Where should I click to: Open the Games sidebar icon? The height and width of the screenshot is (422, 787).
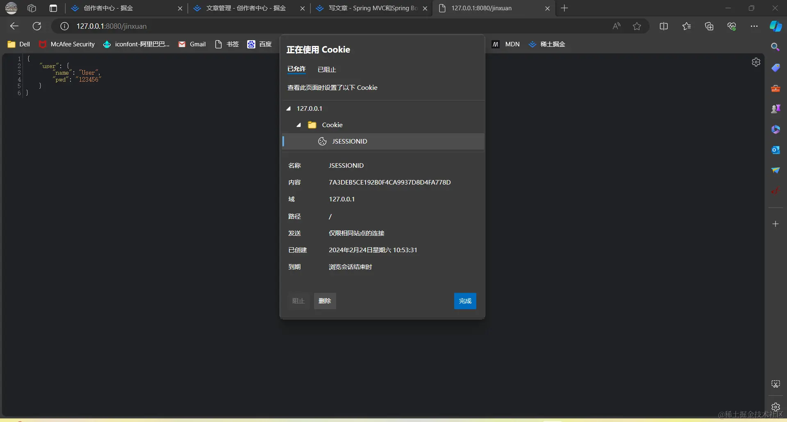point(776,109)
